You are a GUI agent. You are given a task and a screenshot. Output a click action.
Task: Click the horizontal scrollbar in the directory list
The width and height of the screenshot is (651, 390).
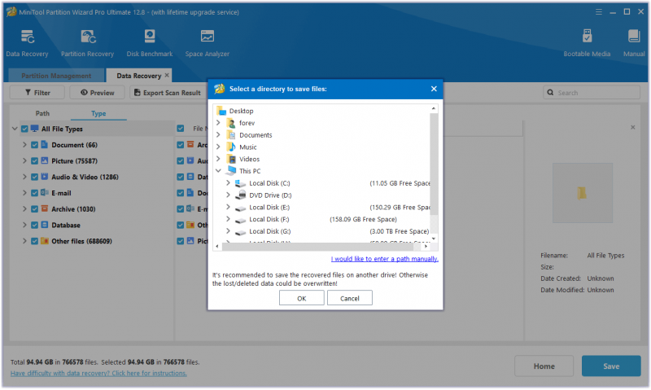click(x=317, y=247)
